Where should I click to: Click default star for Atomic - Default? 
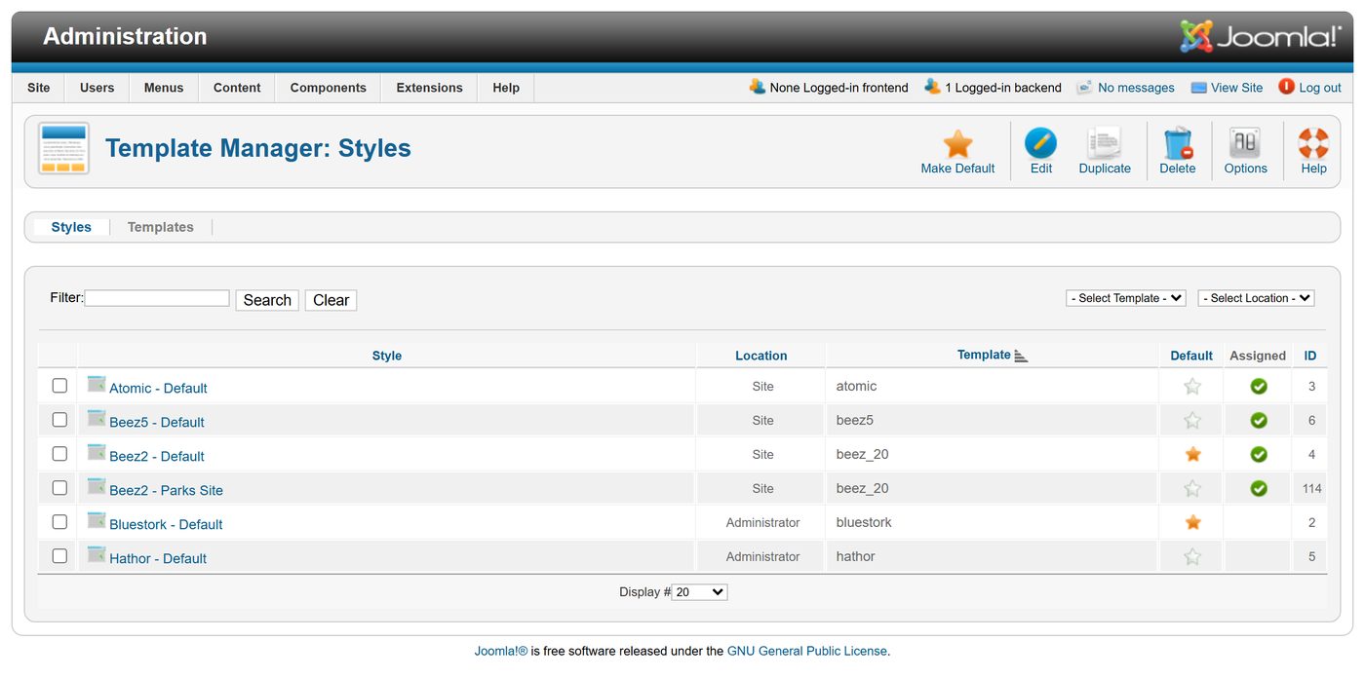(x=1191, y=387)
